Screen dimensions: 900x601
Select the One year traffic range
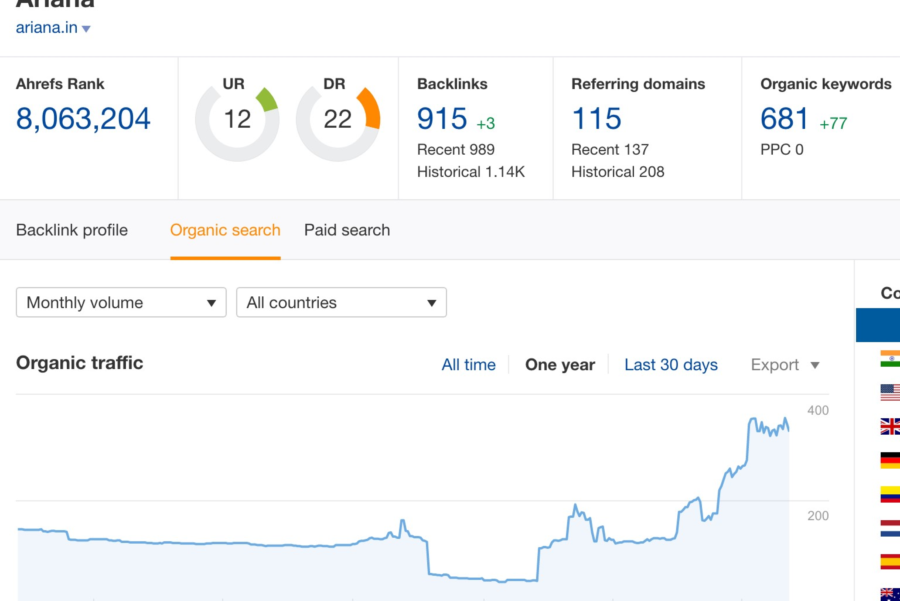[560, 365]
